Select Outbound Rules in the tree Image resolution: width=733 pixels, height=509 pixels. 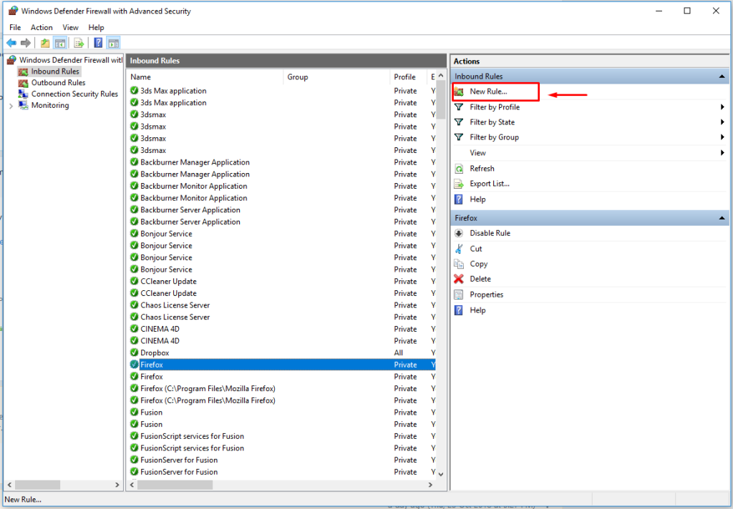(58, 83)
